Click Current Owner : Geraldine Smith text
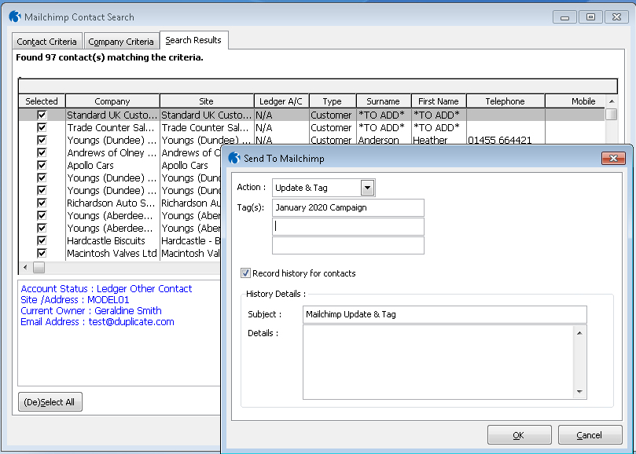This screenshot has height=454, width=636. tap(91, 311)
